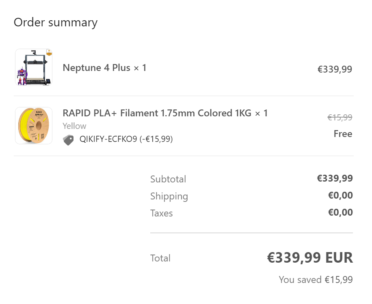Click the Total amount €339,99 EUR
372x304 pixels.
tap(310, 258)
